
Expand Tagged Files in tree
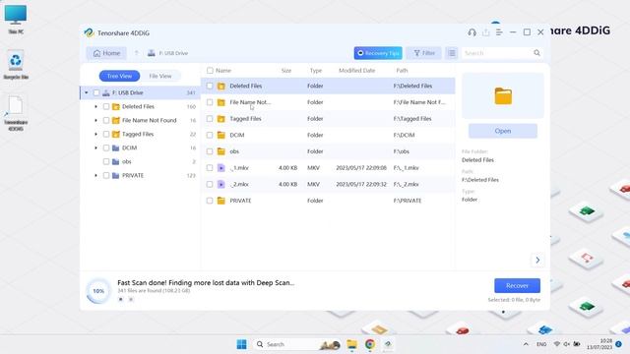(95, 134)
